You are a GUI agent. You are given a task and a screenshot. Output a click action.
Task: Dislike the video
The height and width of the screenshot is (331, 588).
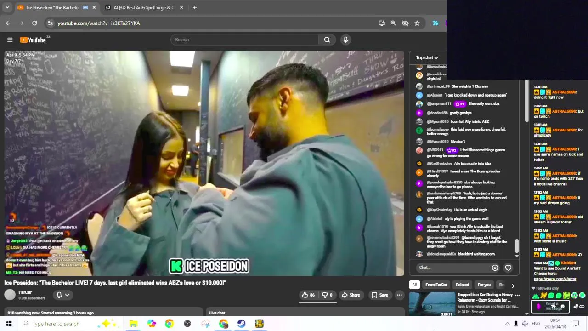pyautogui.click(x=327, y=295)
